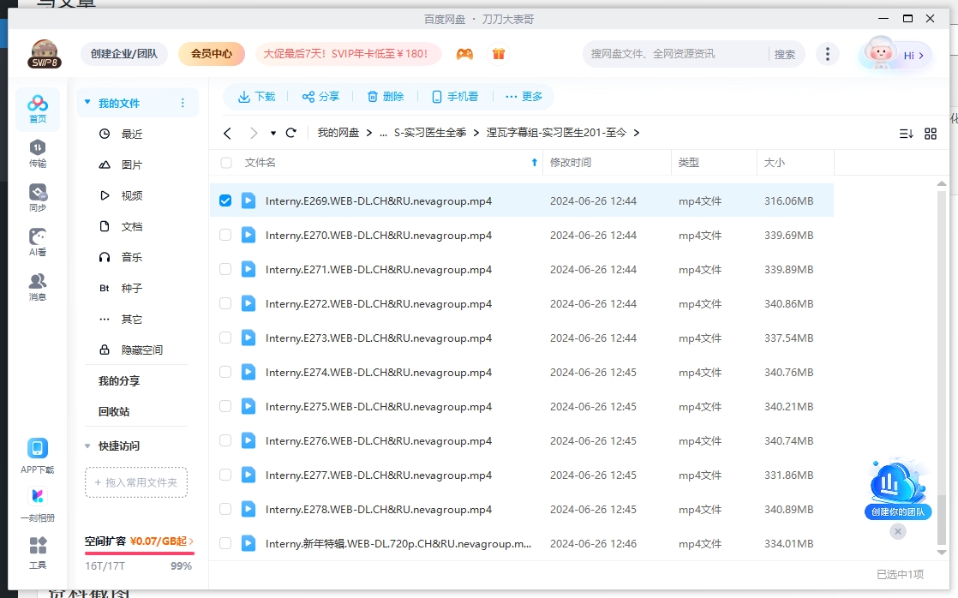Uncheck the Interny.E269 file checkbox
Viewport: 958px width, 598px height.
(225, 200)
